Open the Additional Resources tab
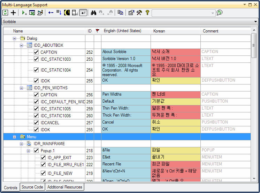The width and height of the screenshot is (260, 193). (x=64, y=187)
